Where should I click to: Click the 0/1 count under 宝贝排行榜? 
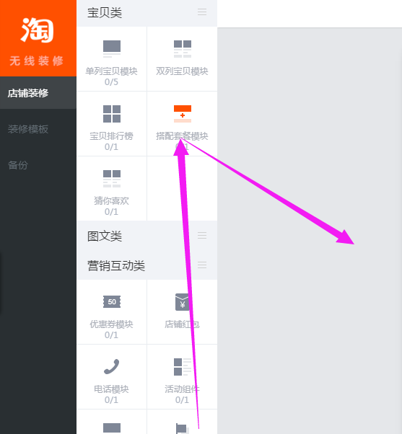point(111,147)
